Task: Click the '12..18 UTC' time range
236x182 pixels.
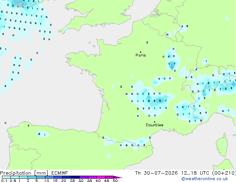Action: click(x=195, y=173)
